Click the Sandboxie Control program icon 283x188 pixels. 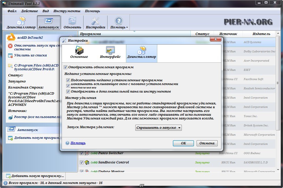(87, 162)
